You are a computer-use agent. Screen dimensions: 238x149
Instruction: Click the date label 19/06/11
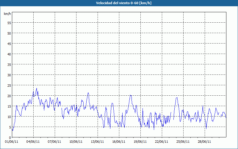[140, 142]
